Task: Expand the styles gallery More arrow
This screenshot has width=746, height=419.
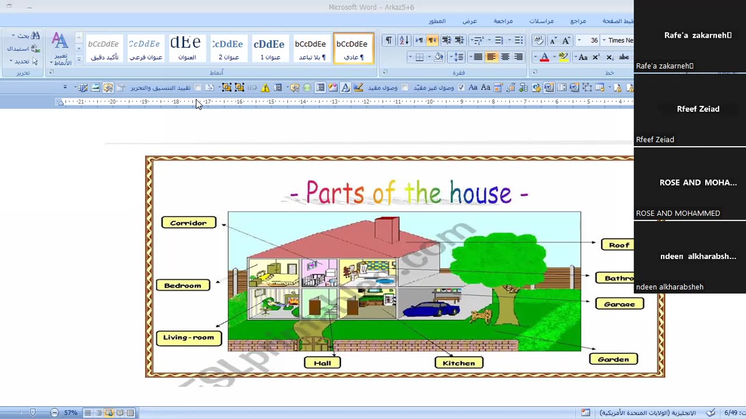Action: (x=79, y=59)
